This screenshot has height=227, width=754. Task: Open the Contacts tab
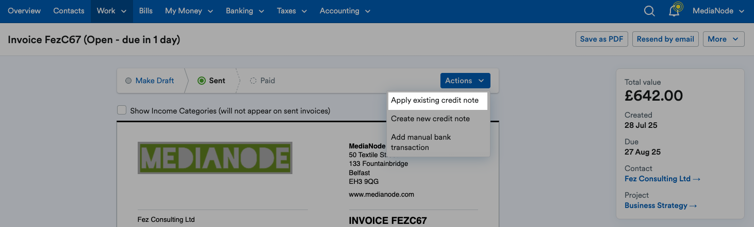(69, 11)
